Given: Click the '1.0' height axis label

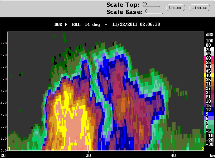Looking at the screenshot, I should pos(4,139).
